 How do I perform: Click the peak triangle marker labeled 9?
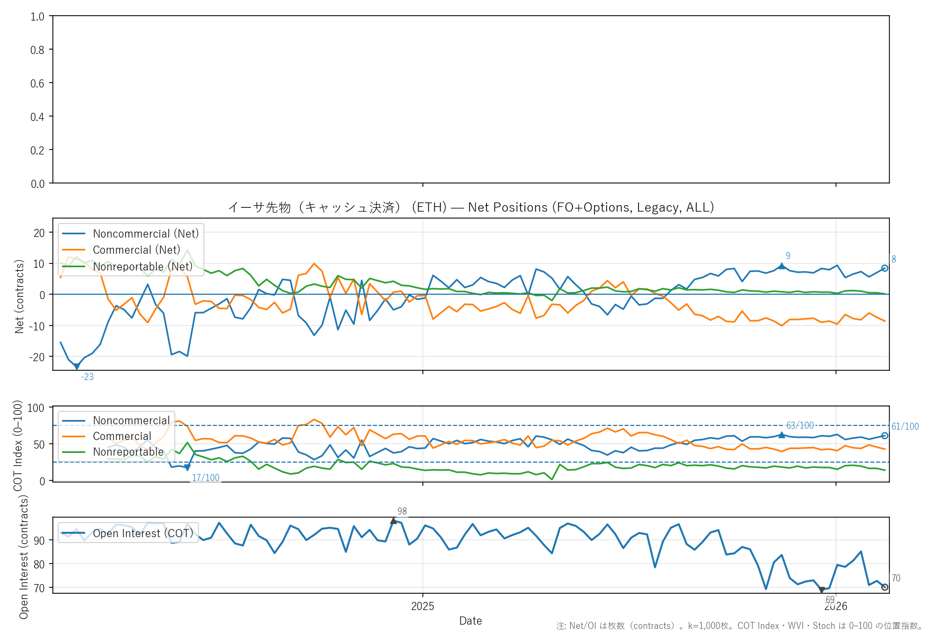[782, 266]
